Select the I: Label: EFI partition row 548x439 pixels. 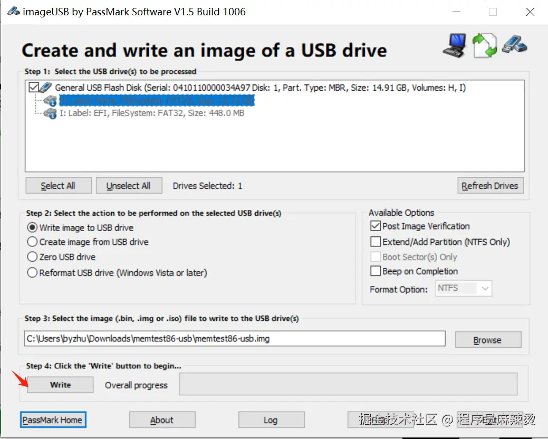coord(152,113)
